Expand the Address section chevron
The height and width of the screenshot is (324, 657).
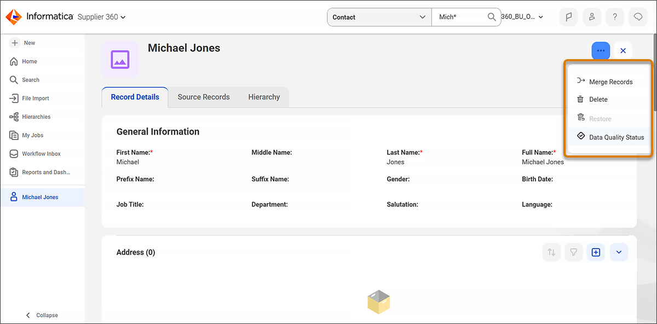[x=619, y=252]
